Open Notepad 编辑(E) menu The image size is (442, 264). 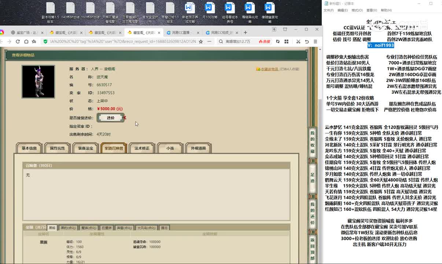click(x=342, y=10)
